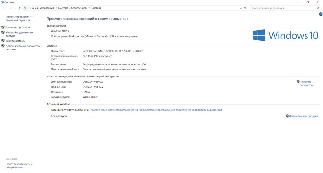The height and width of the screenshot is (173, 323).
Task: Select '64-разрядная операционная система' text
Action: (114, 64)
